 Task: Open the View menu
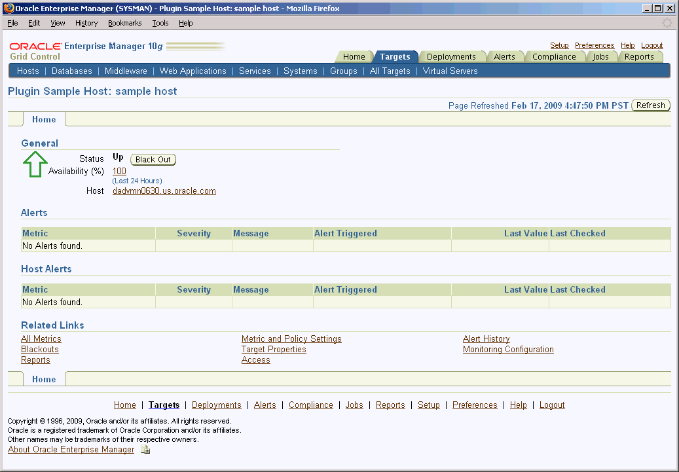click(x=58, y=23)
